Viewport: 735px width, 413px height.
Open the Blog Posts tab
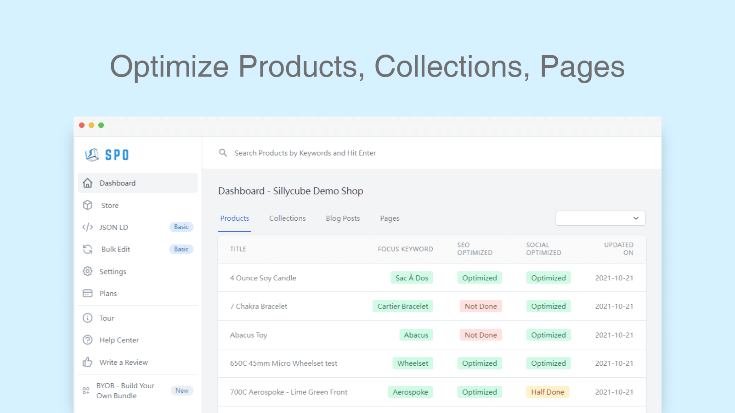(x=342, y=218)
